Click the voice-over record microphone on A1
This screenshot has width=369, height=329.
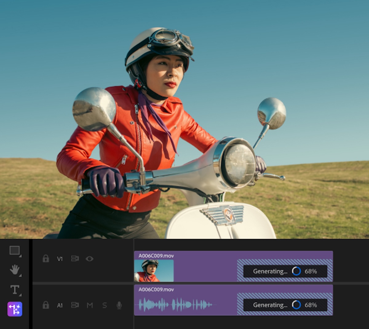[x=119, y=305]
